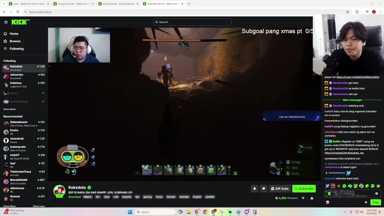The width and height of the screenshot is (384, 216).
Task: Open the browser extensions puzzle icon
Action: 357,12
